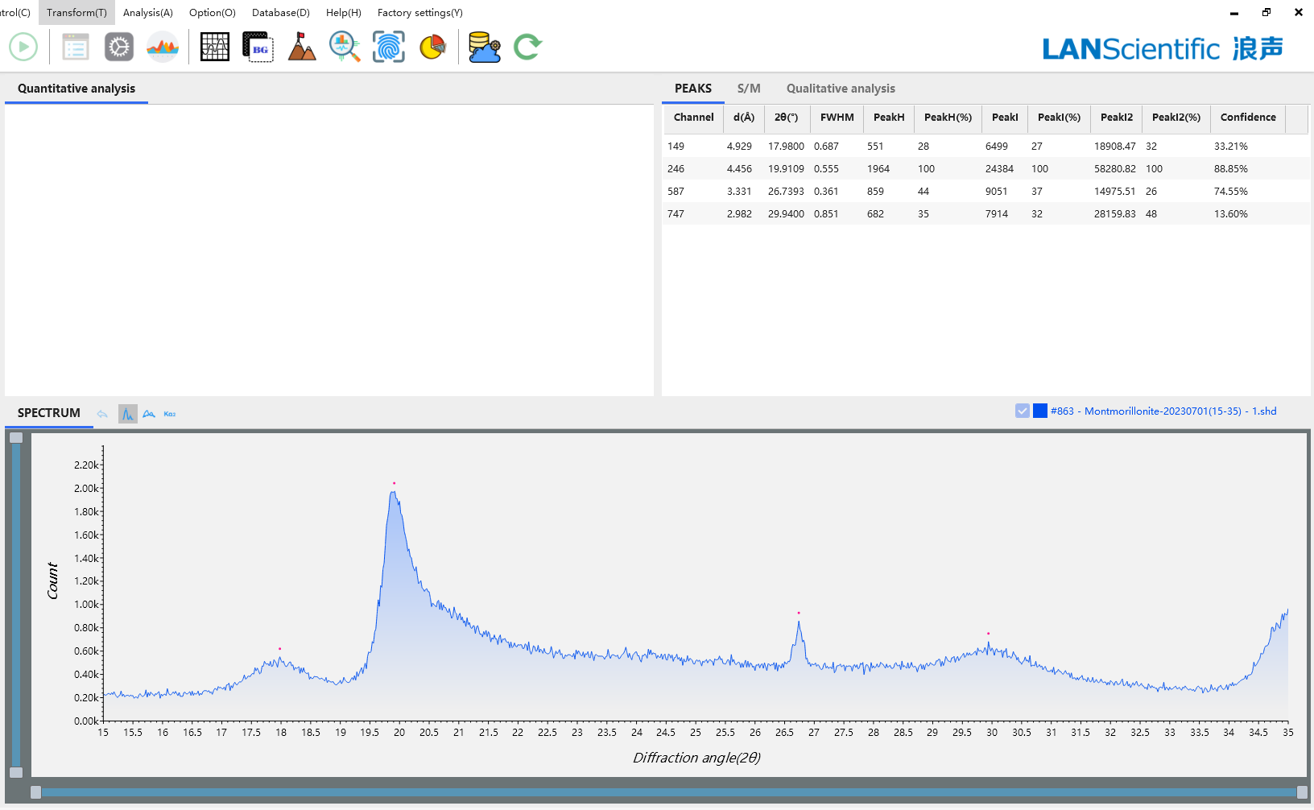Switch to the S/M tab

(x=748, y=89)
